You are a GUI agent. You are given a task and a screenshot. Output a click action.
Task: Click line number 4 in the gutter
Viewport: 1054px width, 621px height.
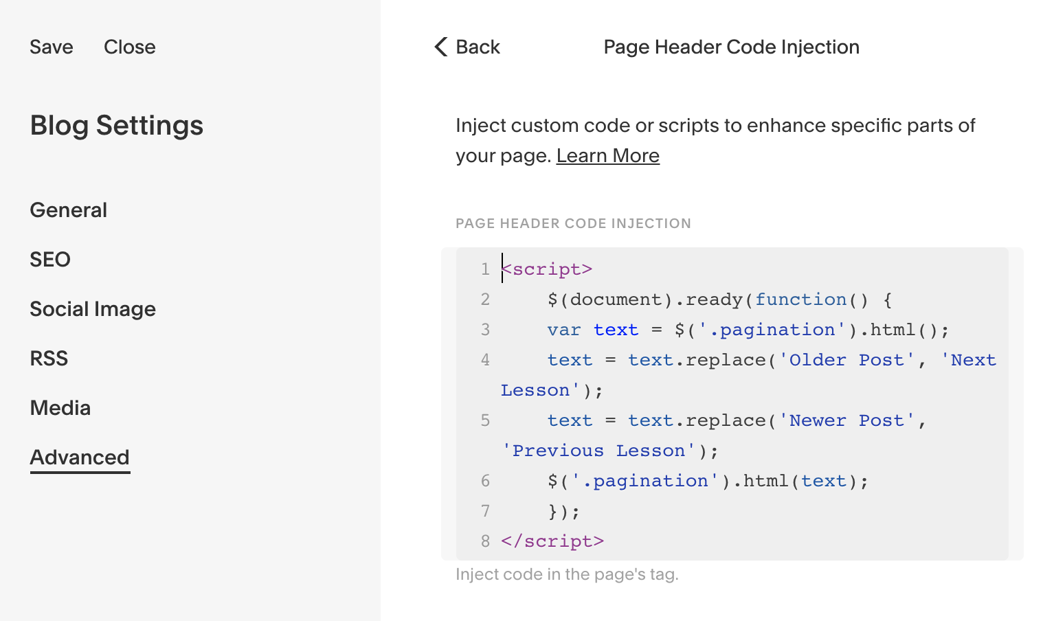485,360
